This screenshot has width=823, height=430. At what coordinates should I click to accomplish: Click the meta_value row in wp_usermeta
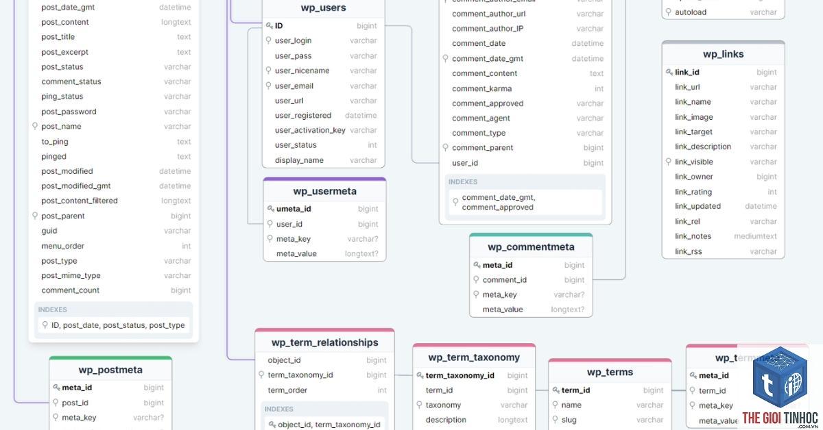click(x=325, y=253)
